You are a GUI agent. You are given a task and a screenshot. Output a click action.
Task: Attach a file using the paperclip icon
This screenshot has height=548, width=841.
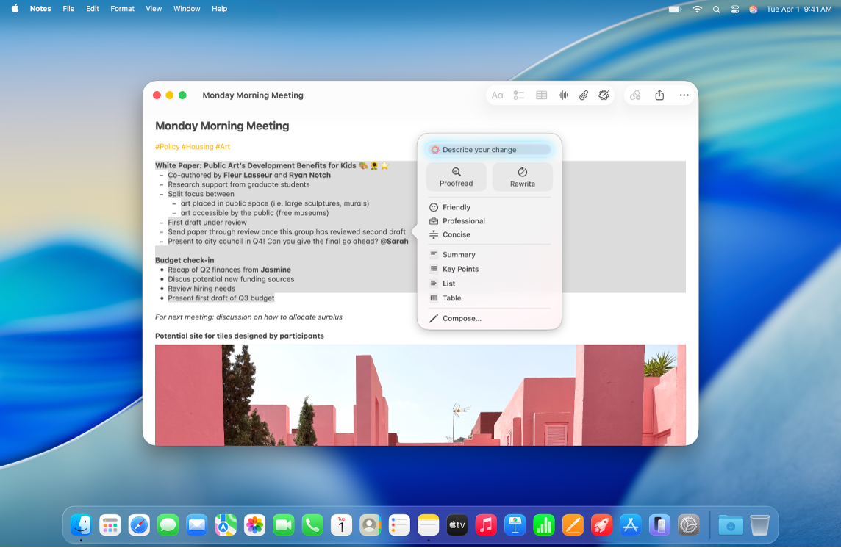(x=584, y=95)
